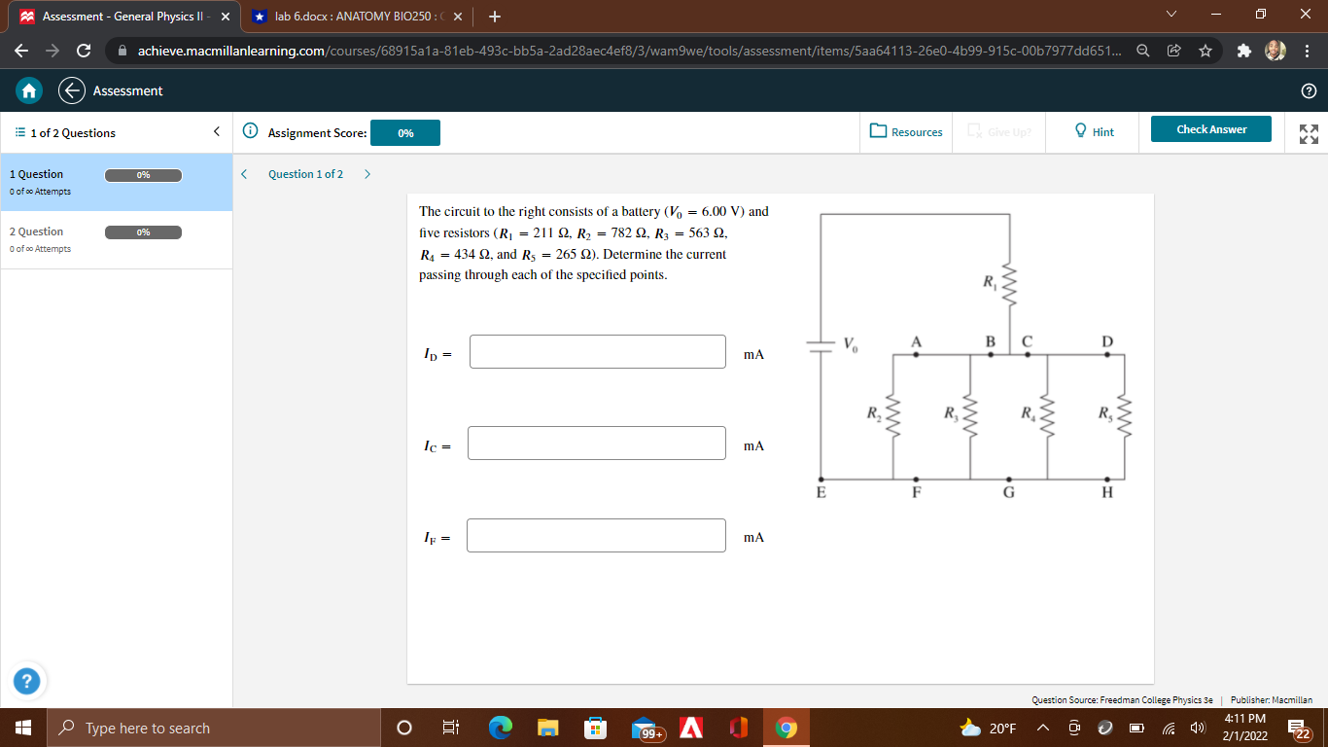Click the ID answer input field

tap(596, 351)
